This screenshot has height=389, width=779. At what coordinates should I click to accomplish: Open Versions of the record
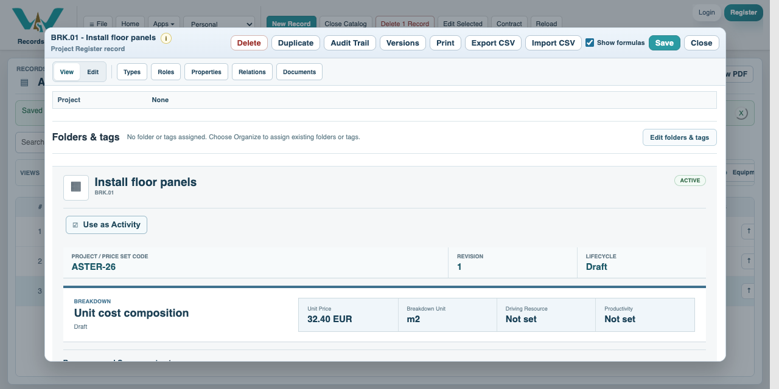tap(403, 43)
